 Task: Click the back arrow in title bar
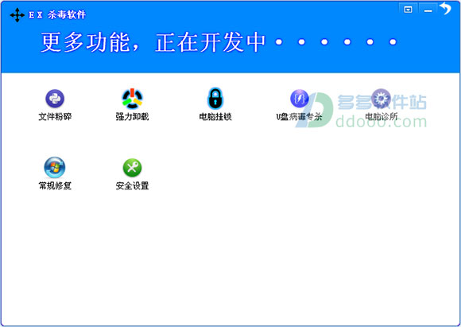click(446, 8)
